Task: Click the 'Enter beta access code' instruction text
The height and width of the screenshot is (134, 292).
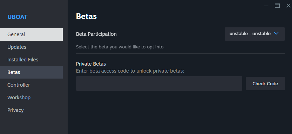Action: (x=130, y=71)
